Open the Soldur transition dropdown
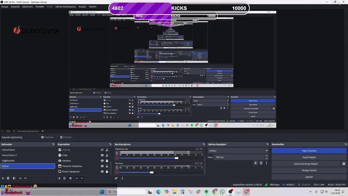 pos(238,151)
